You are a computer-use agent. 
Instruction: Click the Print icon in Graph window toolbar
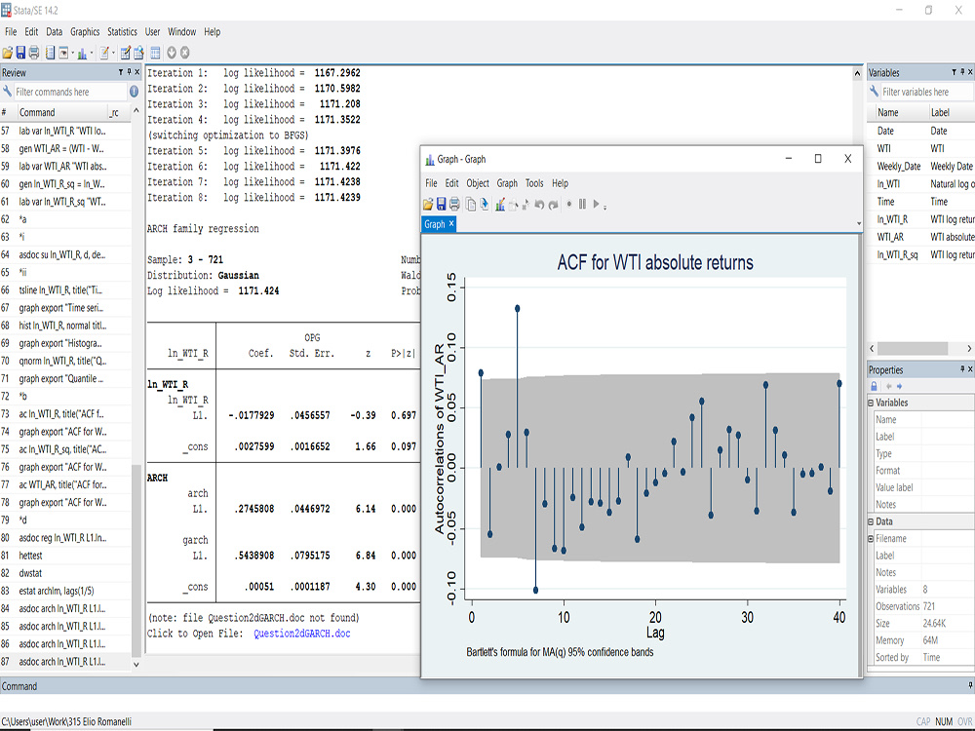454,205
